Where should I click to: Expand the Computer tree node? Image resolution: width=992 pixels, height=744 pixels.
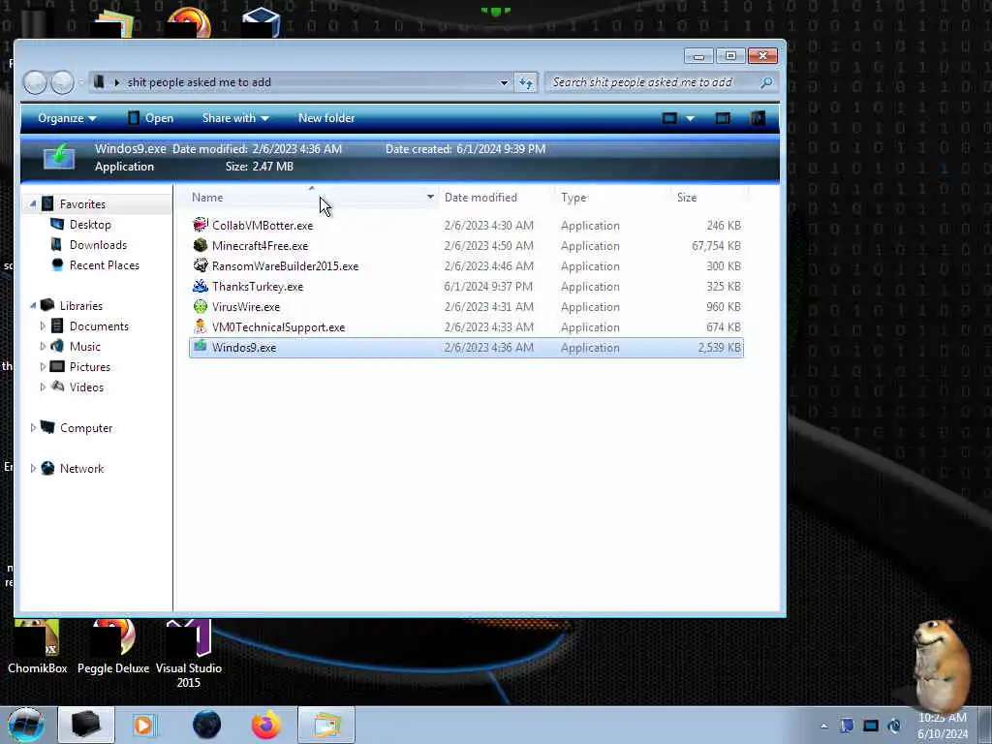pyautogui.click(x=33, y=427)
